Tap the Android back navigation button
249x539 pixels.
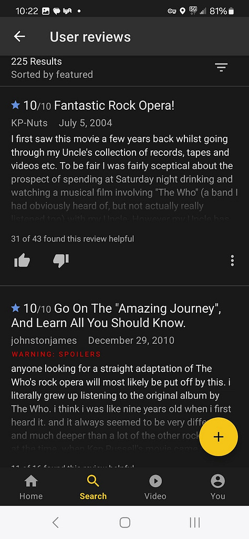pos(55,523)
